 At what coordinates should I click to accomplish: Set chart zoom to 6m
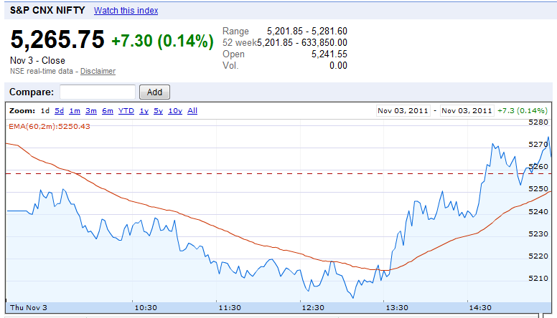pyautogui.click(x=108, y=110)
